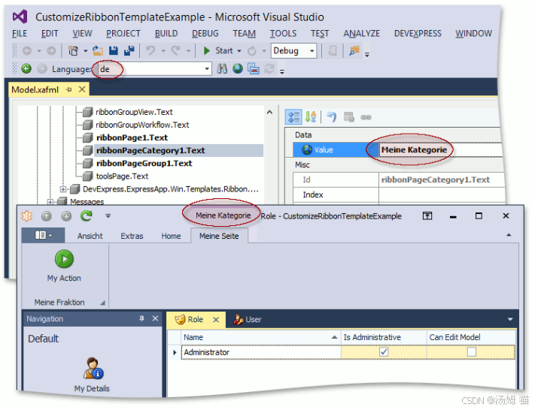This screenshot has width=538, height=410.
Task: Pin the Navigation panel
Action: [x=141, y=319]
